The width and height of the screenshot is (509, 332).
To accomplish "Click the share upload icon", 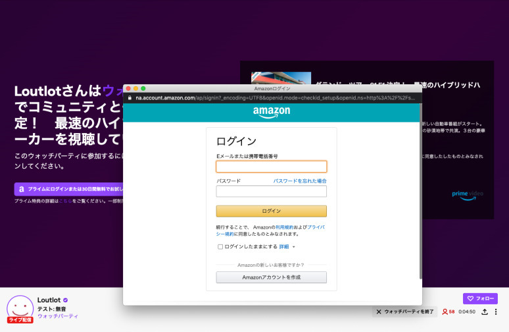I will (485, 312).
